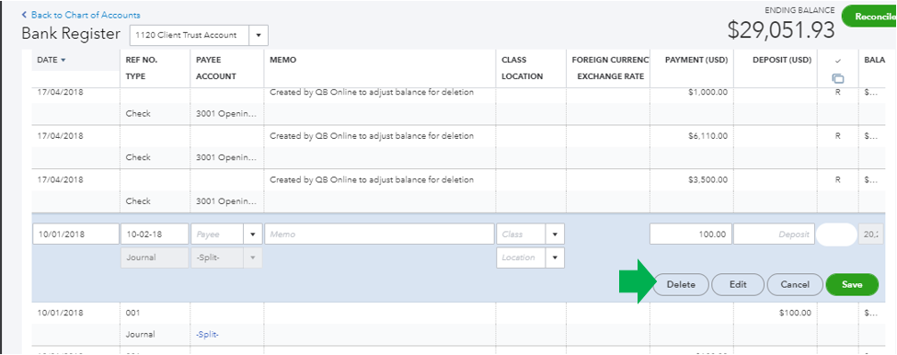Screen dimensions: 897x355
Task: Click the copy icon under the reconcile checkmark header
Action: tap(838, 78)
